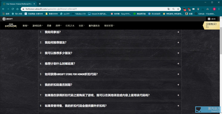Expand question 1 我如何参加 with plus

pyautogui.click(x=178, y=32)
